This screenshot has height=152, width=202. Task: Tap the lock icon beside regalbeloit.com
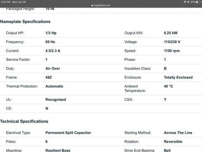pos(92,5)
